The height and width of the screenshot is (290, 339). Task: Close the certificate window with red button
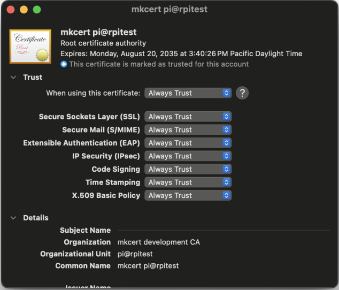[x=11, y=10]
